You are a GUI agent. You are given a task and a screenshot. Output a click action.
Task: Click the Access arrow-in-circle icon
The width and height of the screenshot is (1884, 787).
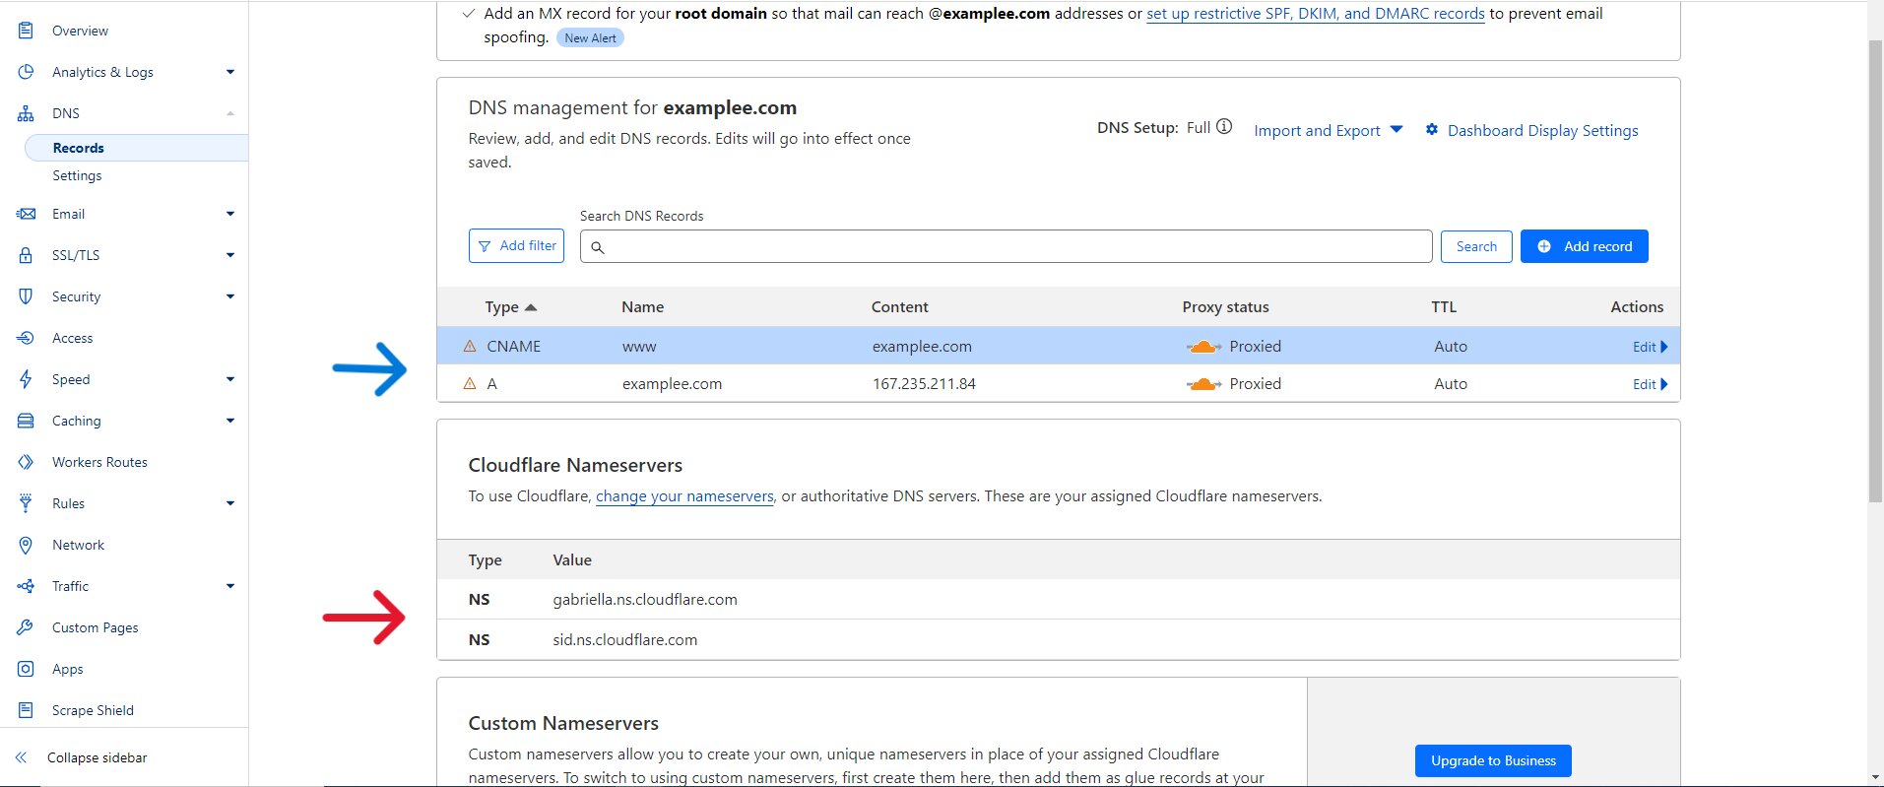click(26, 338)
